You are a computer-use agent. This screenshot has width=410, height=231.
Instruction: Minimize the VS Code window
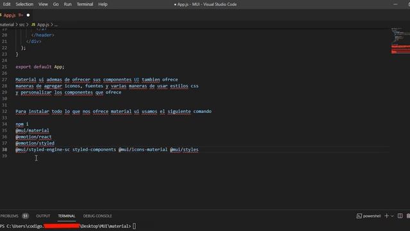(395, 4)
